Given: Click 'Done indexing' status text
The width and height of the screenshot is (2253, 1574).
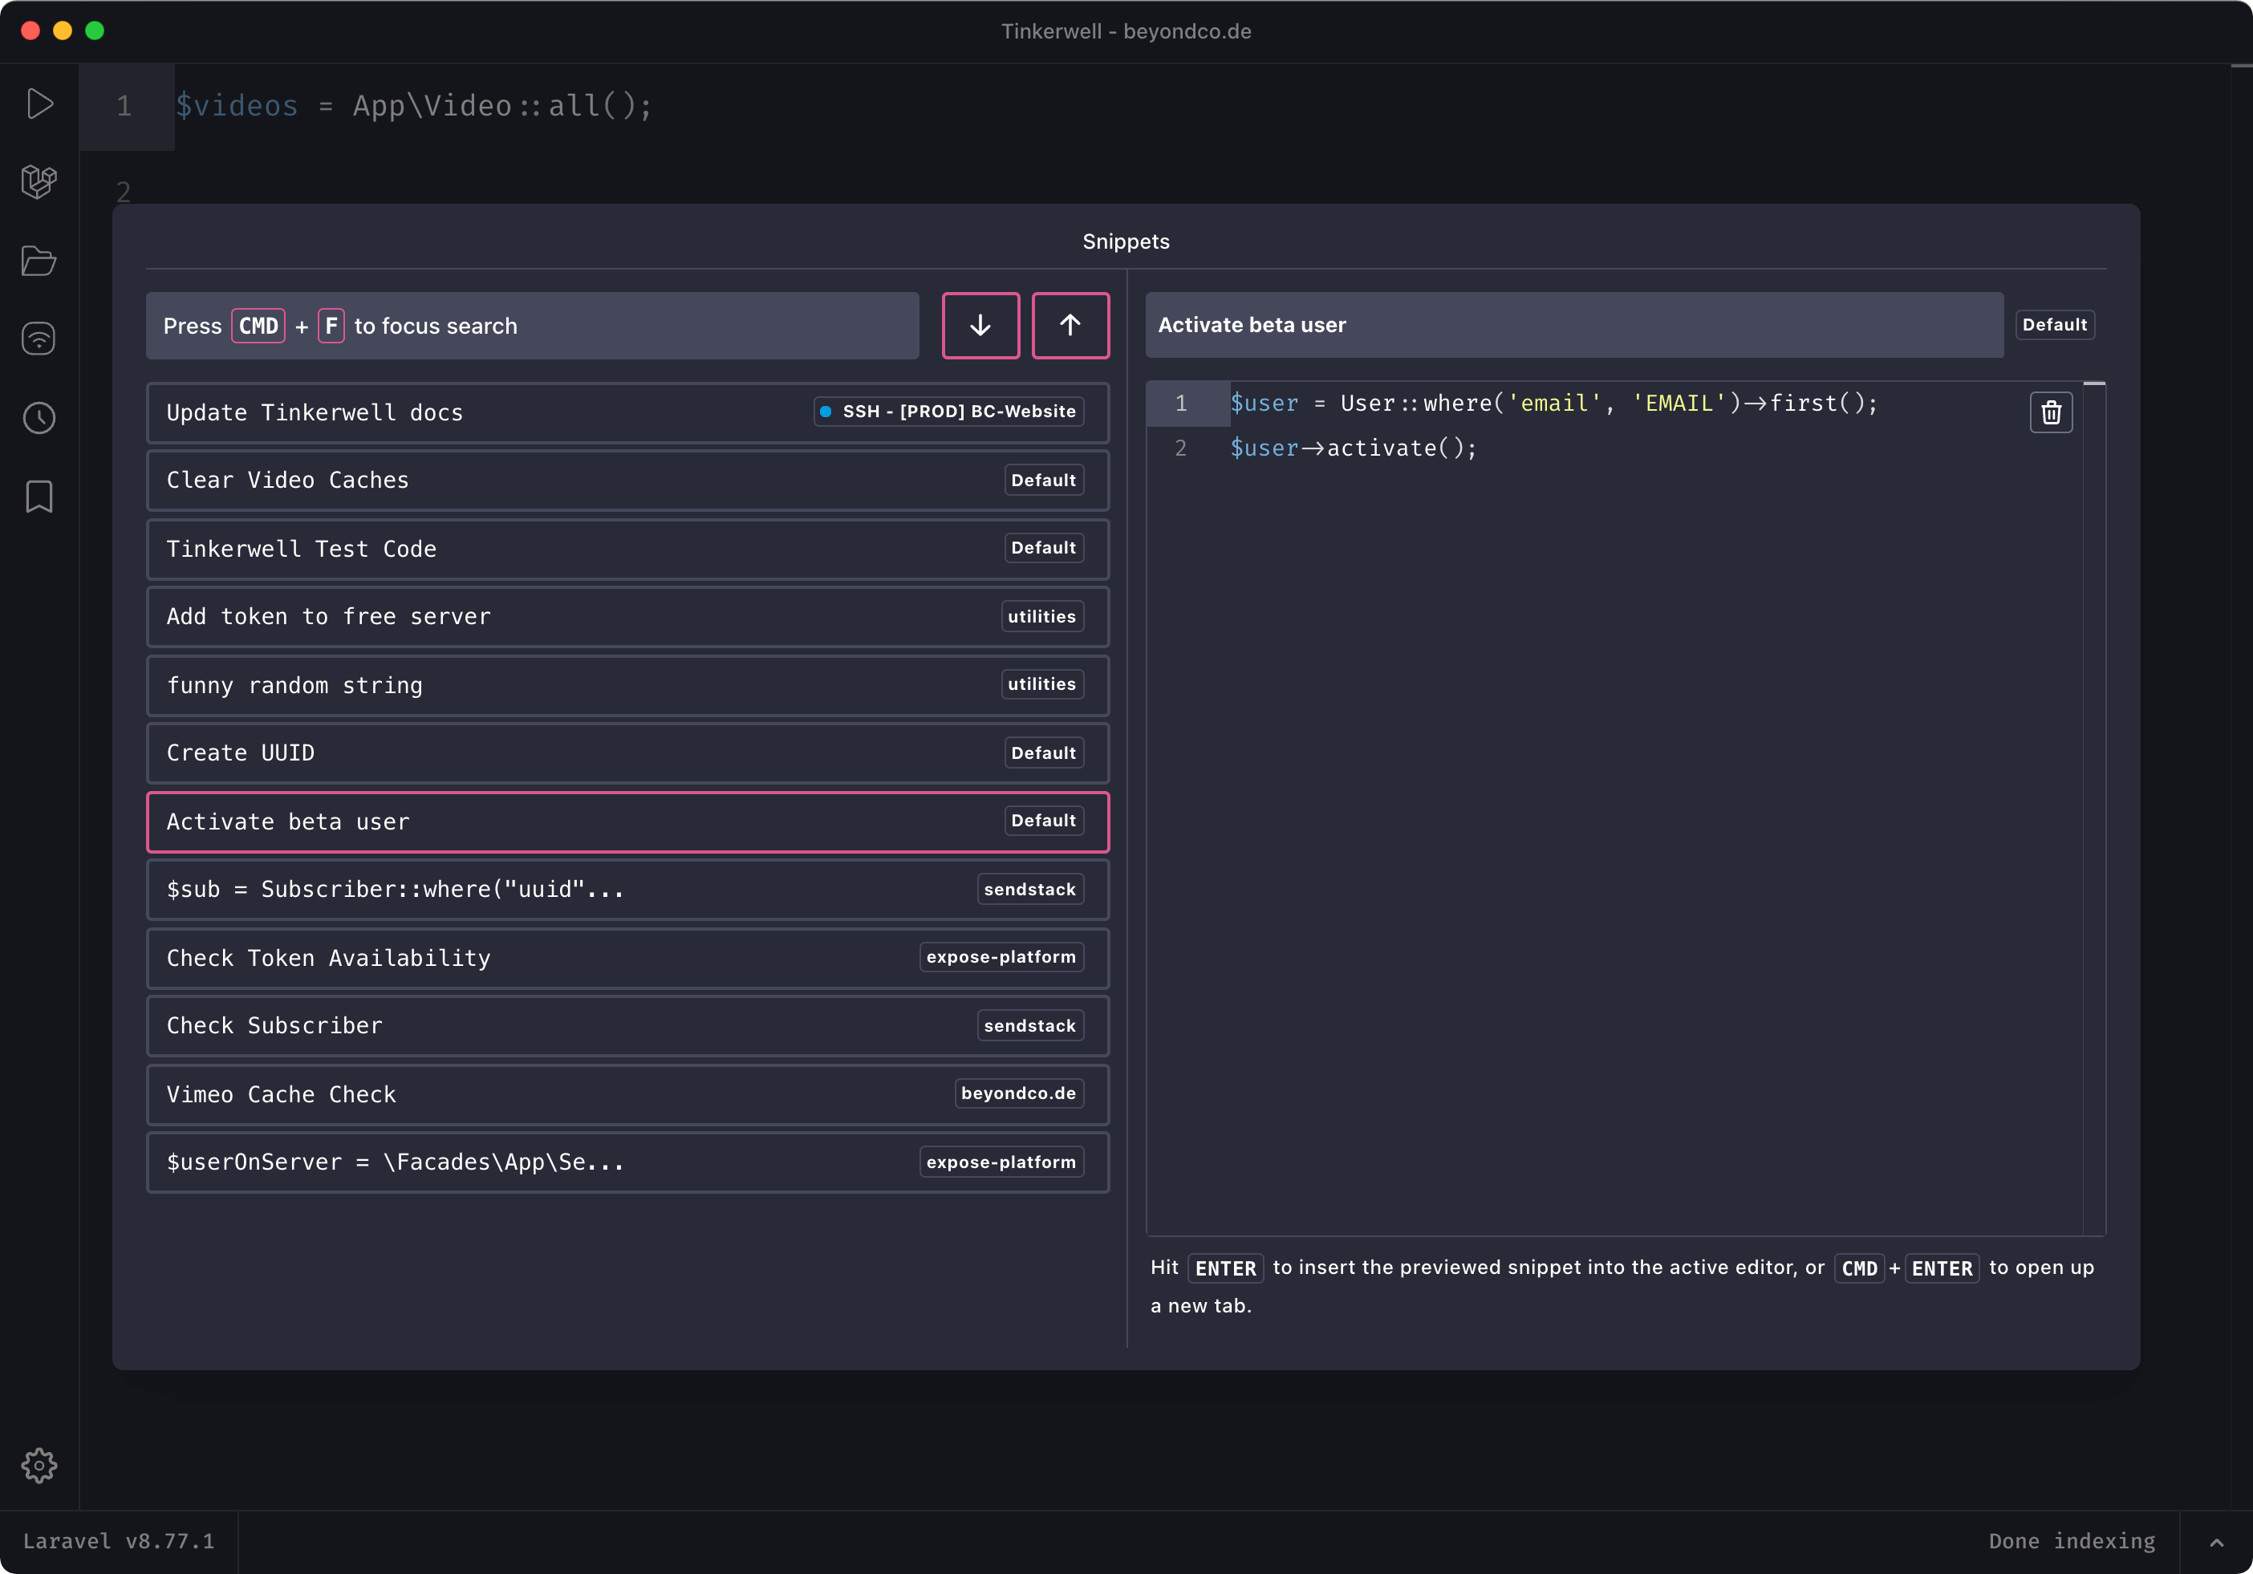Looking at the screenshot, I should 2072,1542.
